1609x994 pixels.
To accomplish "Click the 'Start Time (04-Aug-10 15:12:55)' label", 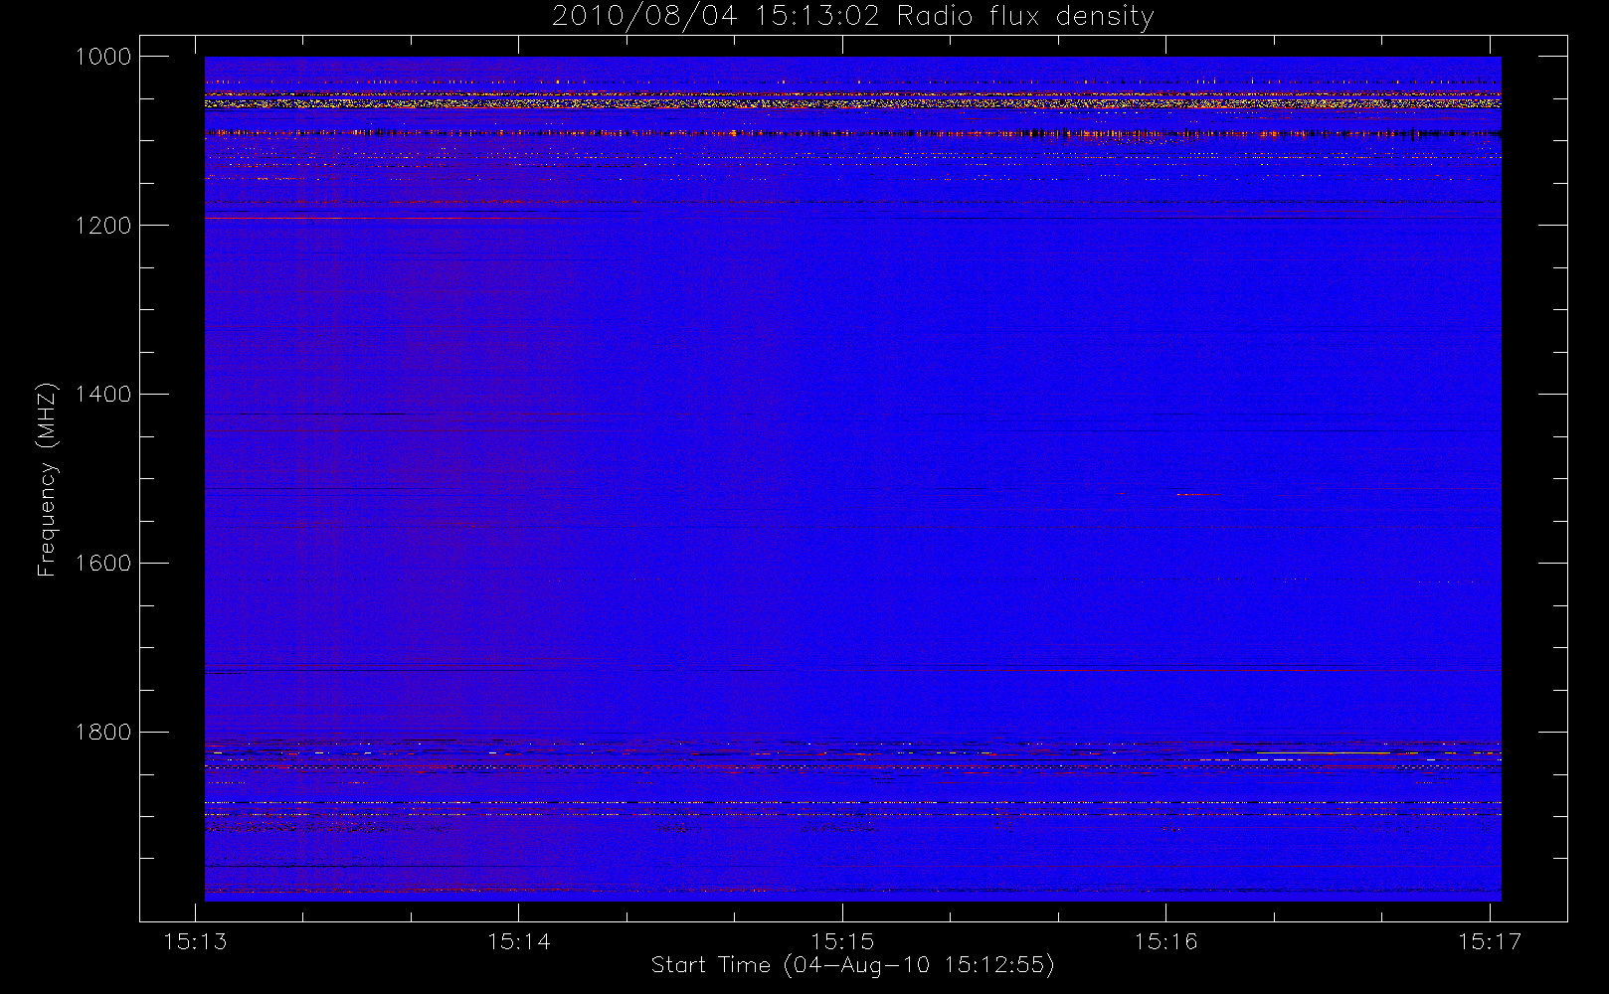I will click(x=852, y=965).
